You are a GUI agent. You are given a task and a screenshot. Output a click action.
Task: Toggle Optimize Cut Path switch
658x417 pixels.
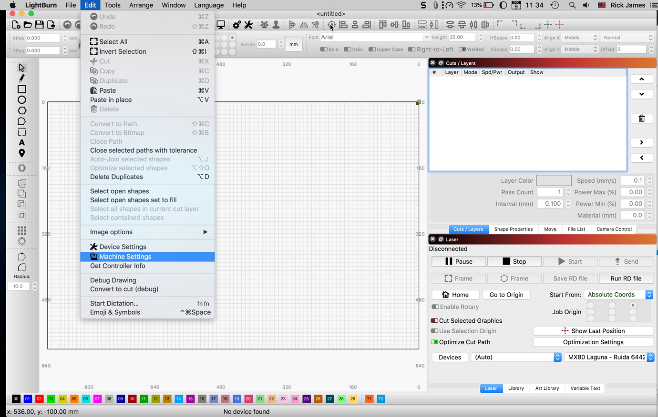(434, 342)
